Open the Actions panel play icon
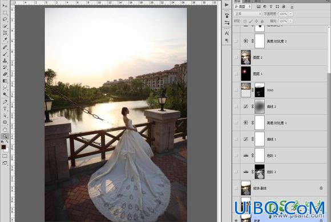 point(227,5)
